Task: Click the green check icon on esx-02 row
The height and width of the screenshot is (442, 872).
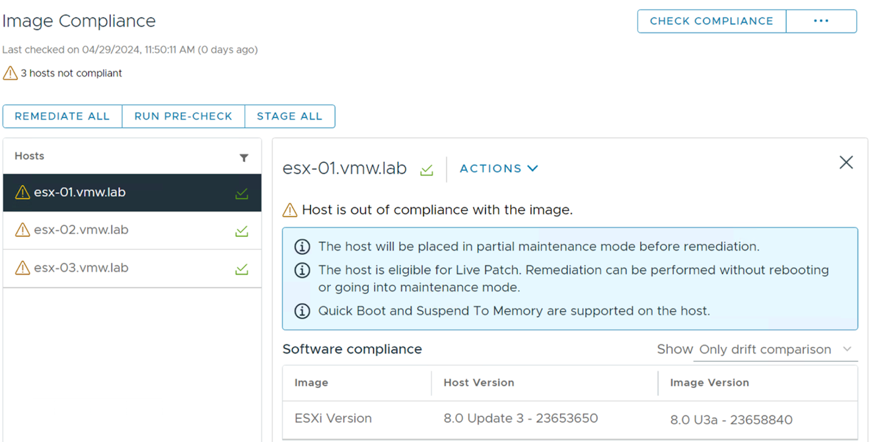Action: tap(242, 231)
